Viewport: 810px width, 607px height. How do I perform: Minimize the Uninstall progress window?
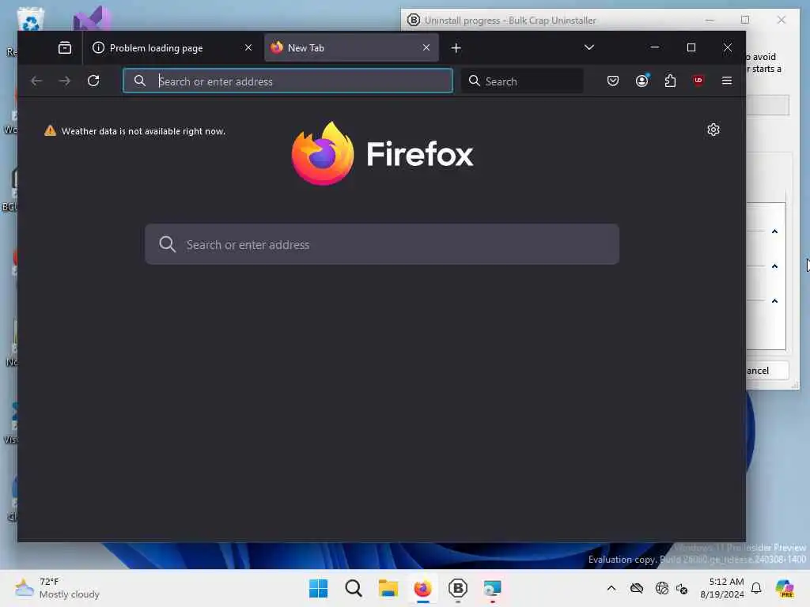click(710, 20)
